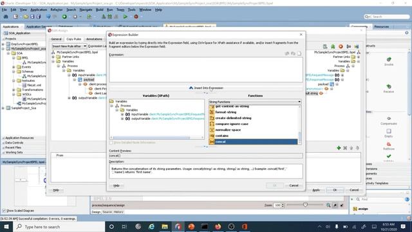Click the delete rule X icon
The image size is (412, 232).
[345, 148]
